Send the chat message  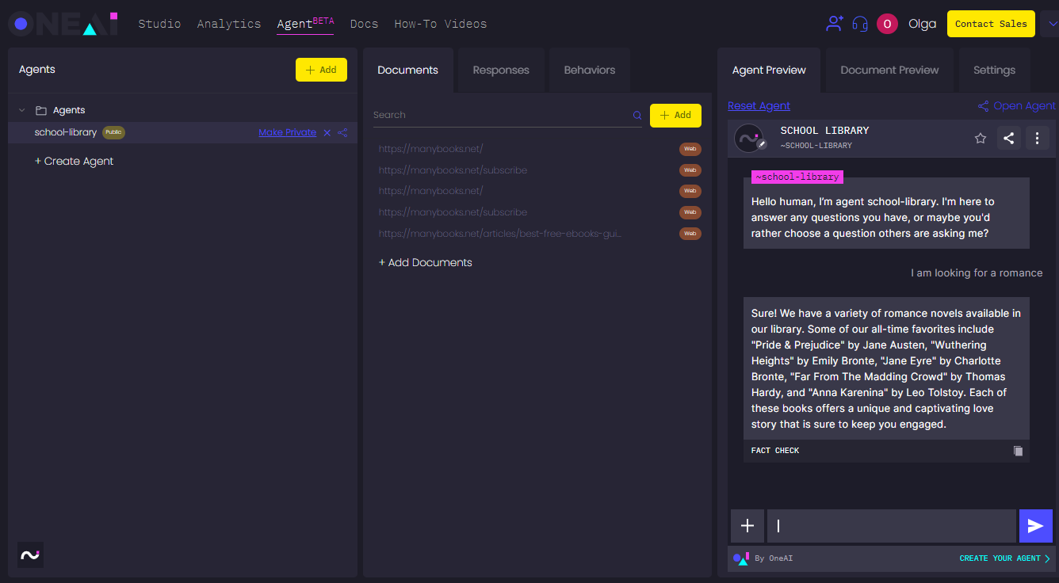1035,526
